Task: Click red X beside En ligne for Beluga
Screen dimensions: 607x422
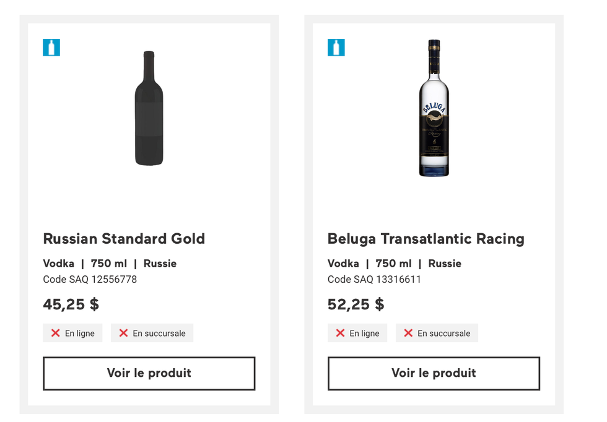Action: [x=340, y=333]
